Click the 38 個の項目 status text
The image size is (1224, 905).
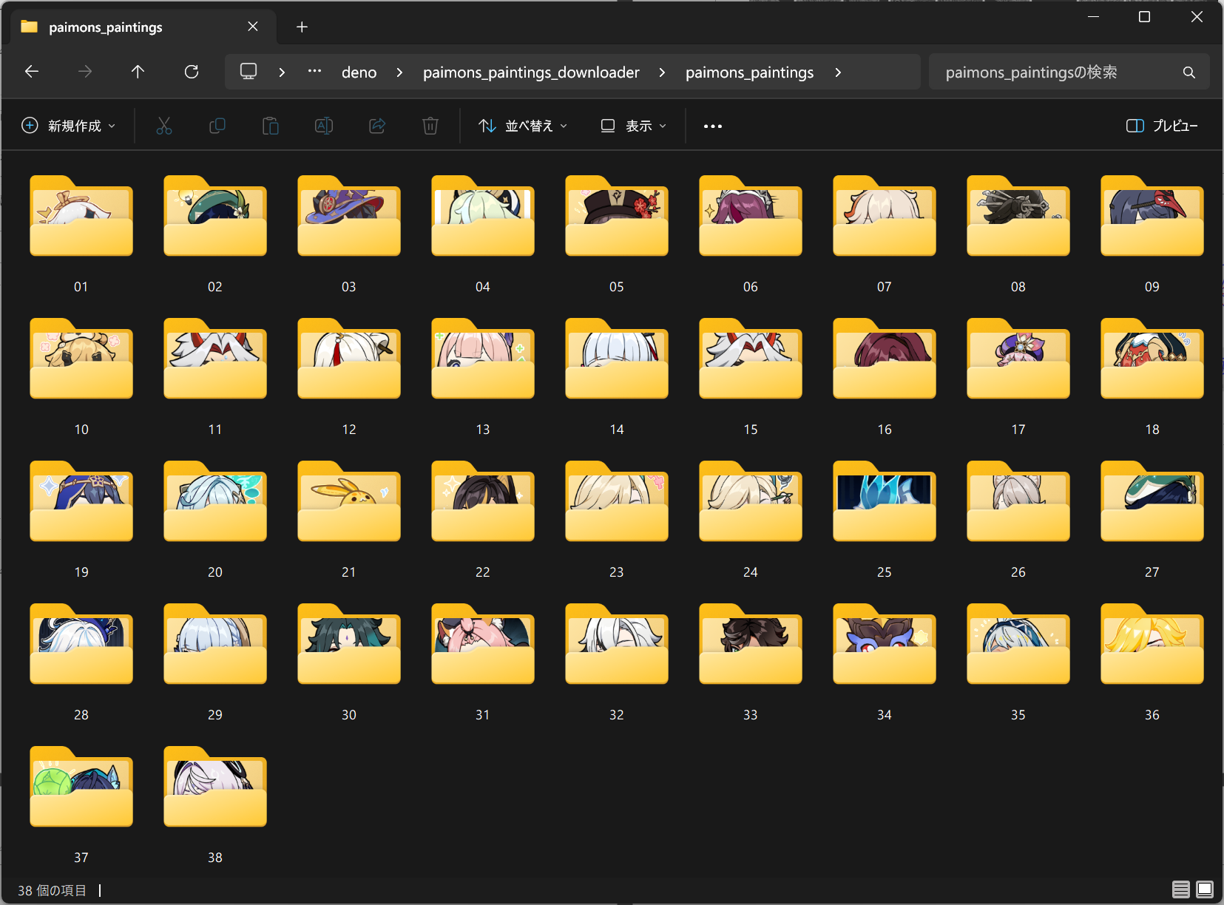52,890
